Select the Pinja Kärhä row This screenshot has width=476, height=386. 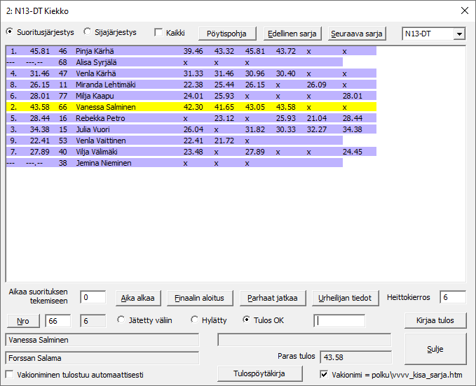tap(95, 51)
